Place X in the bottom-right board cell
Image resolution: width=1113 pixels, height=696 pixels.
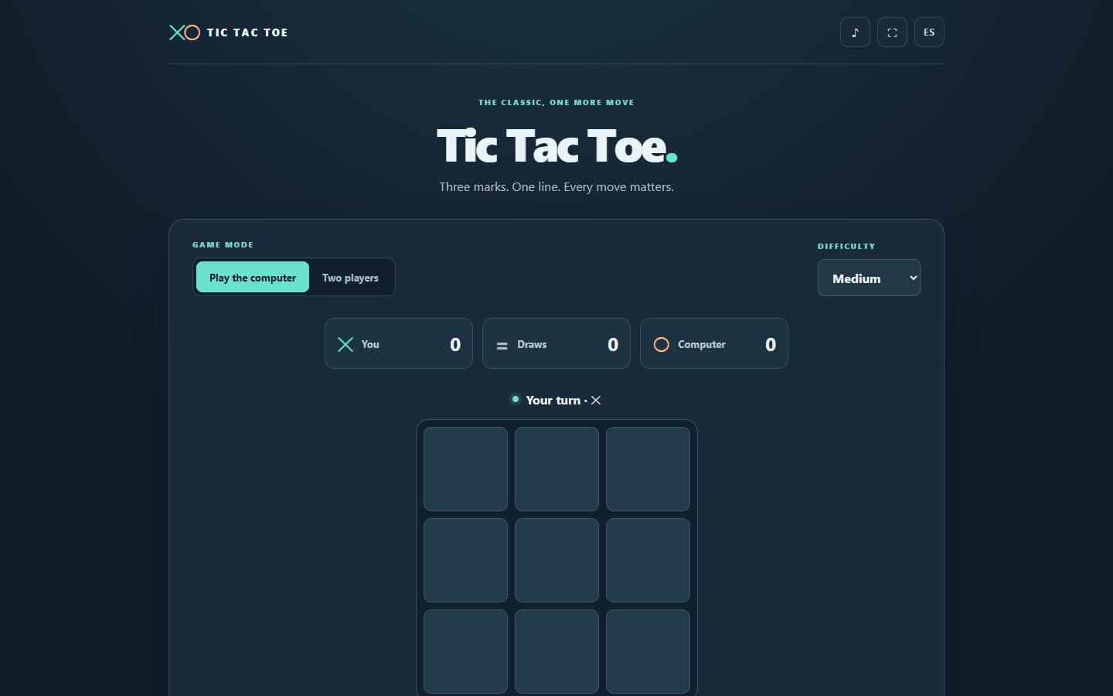coord(648,651)
